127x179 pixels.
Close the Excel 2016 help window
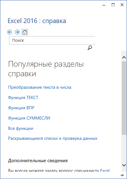click(122, 5)
